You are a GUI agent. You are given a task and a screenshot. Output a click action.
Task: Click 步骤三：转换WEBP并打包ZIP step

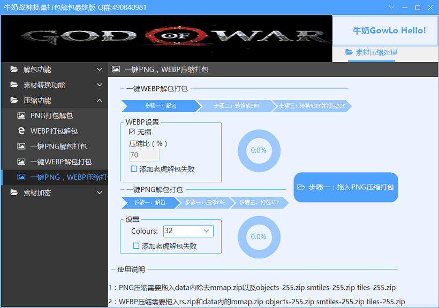pyautogui.click(x=312, y=106)
